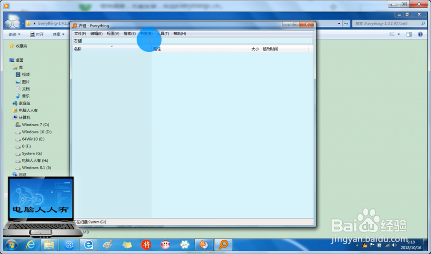Screen dimensions: 431x254
Task: Open the paint palette taskbar icon
Action: tap(108, 245)
